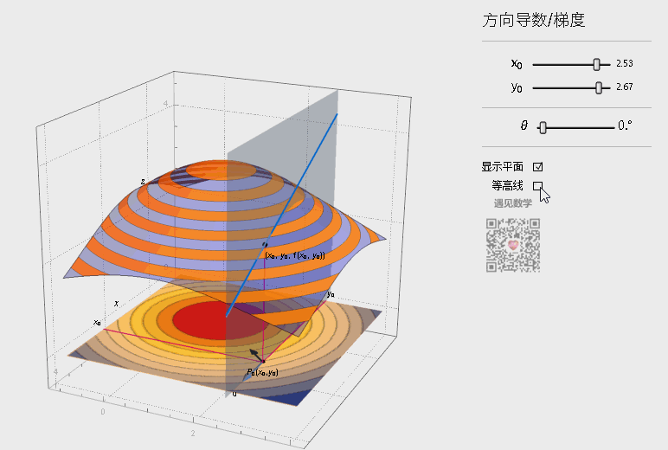Click the 显示平面 label
The width and height of the screenshot is (668, 450).
(502, 167)
